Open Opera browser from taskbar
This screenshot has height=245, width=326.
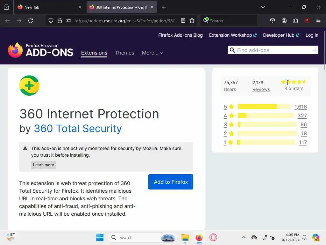[213, 237]
